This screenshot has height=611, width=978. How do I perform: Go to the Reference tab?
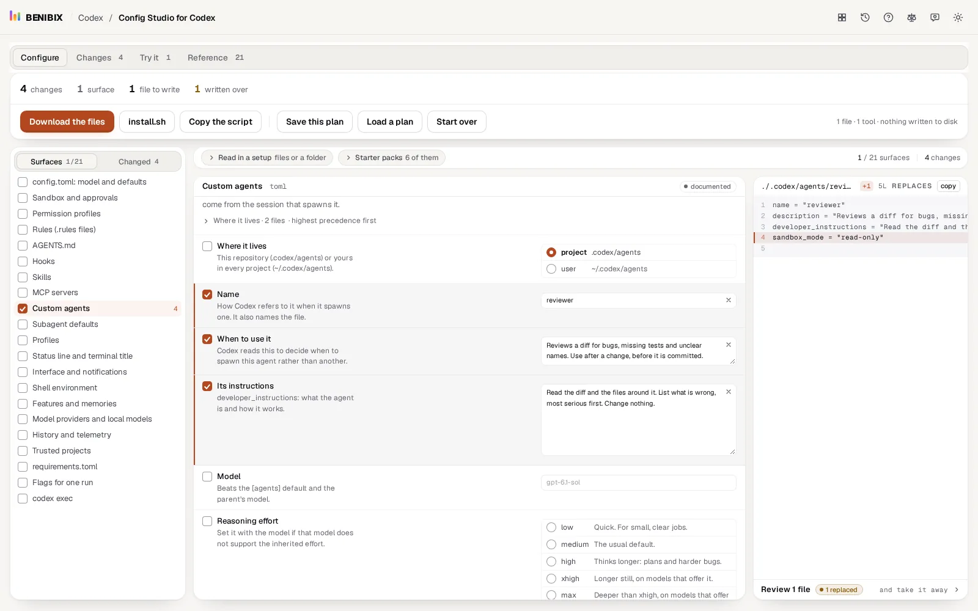tap(216, 57)
